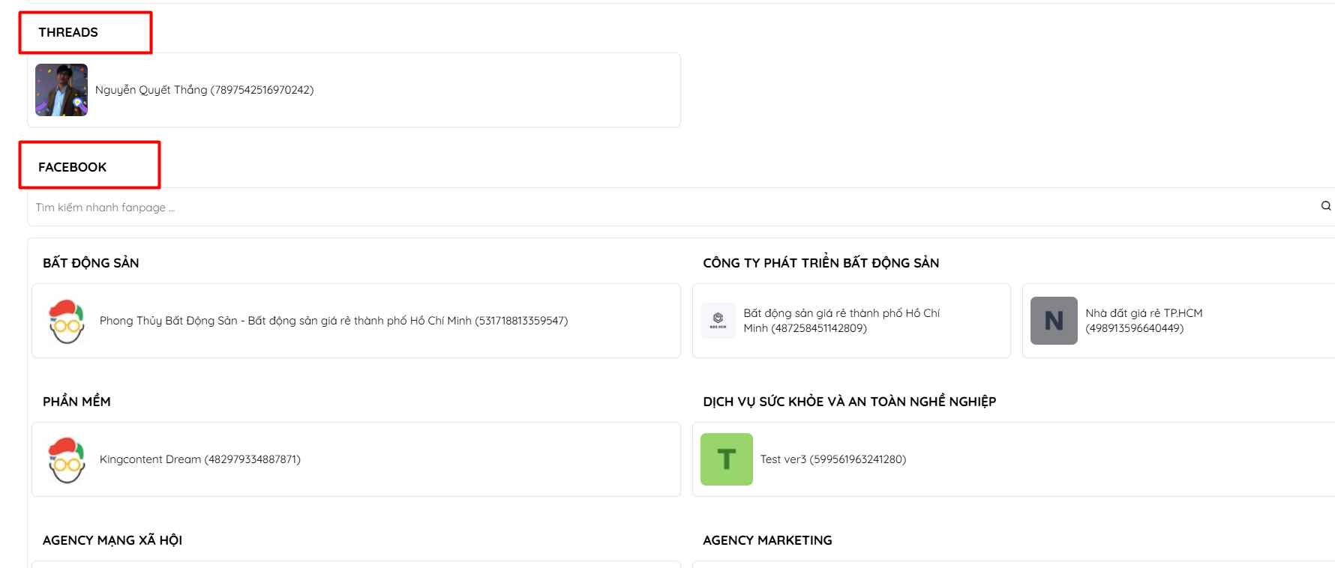
Task: Select Kingcontent Dream fanpage name
Action: (x=200, y=459)
